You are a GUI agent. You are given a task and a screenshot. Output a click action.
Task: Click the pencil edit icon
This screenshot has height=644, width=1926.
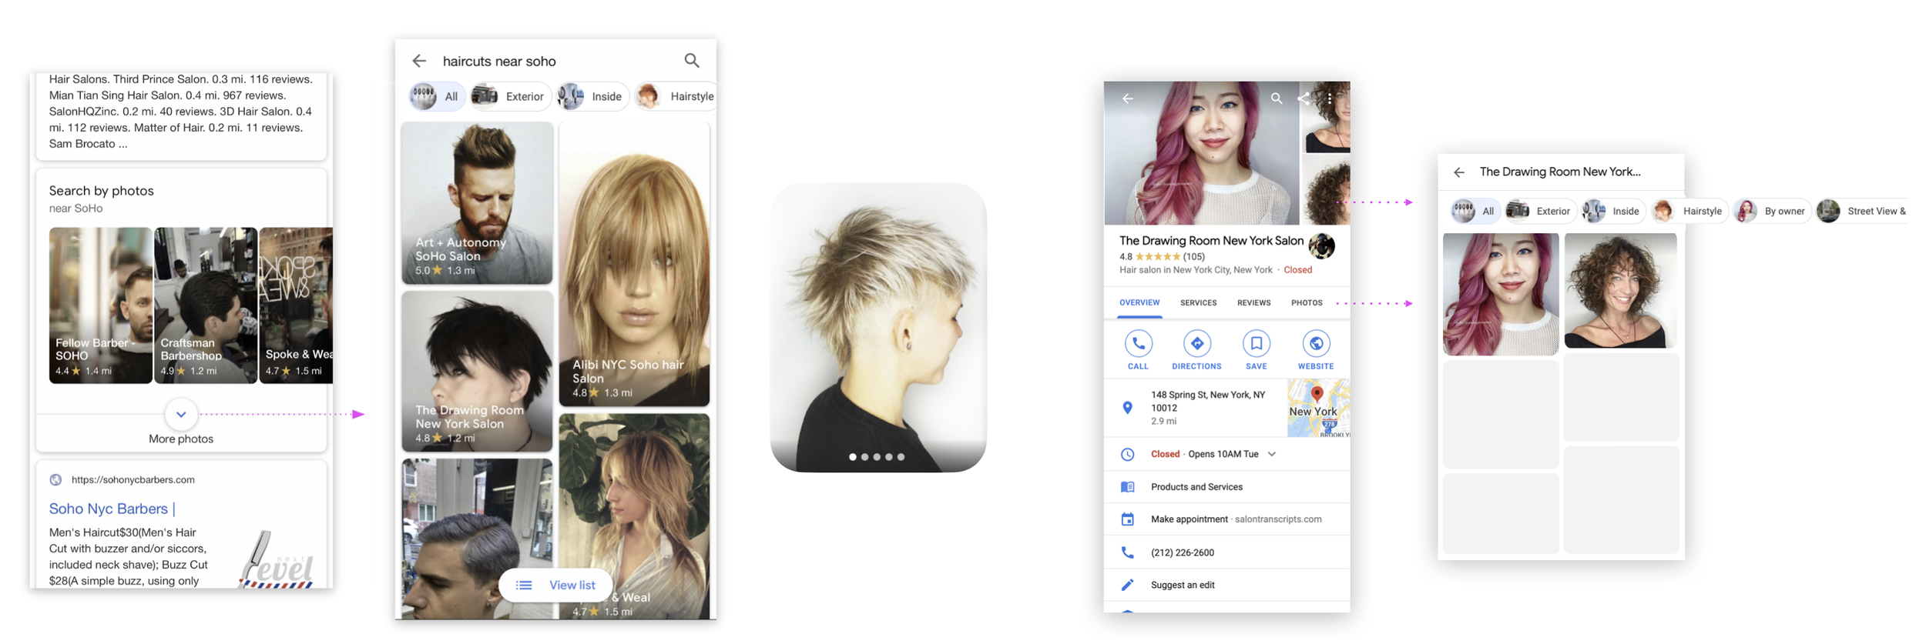click(x=1127, y=585)
